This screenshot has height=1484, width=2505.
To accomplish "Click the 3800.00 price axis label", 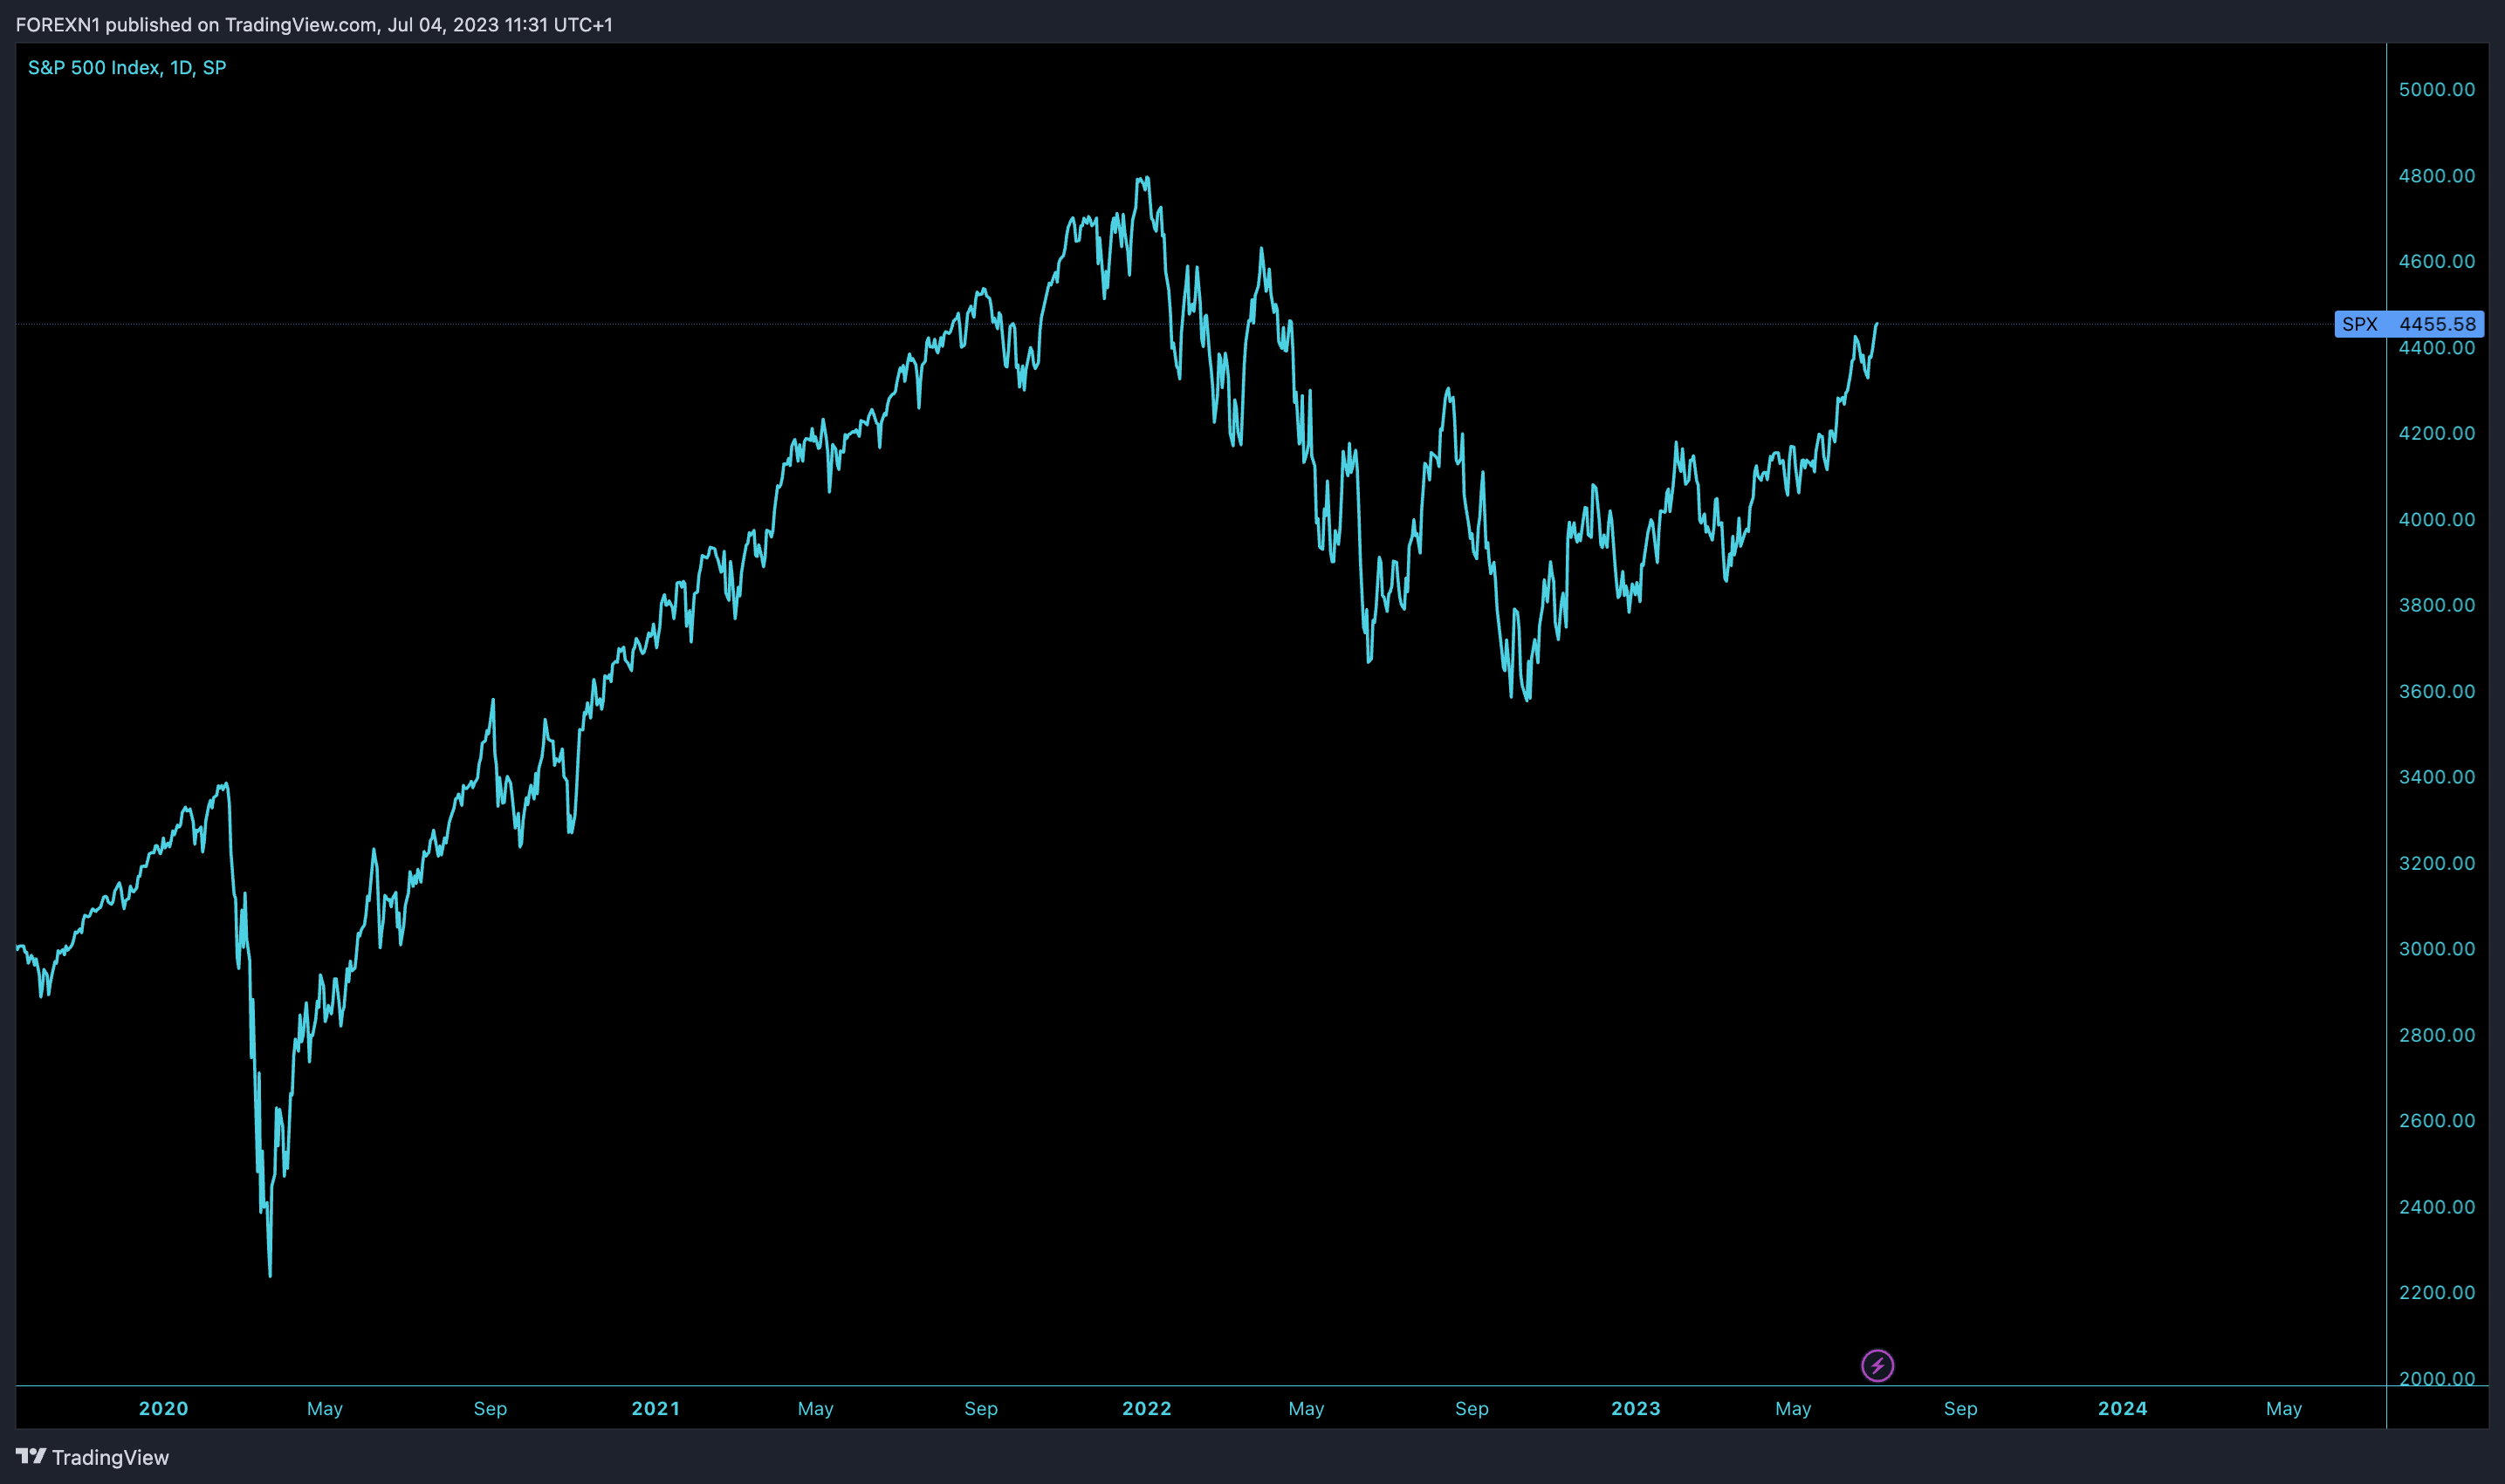I will [x=2437, y=605].
